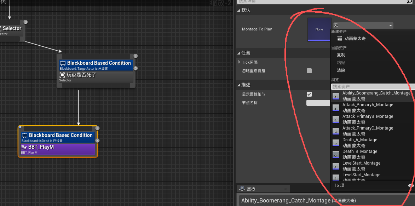Open view options eye icon
This screenshot has height=206, width=415.
coord(411,185)
